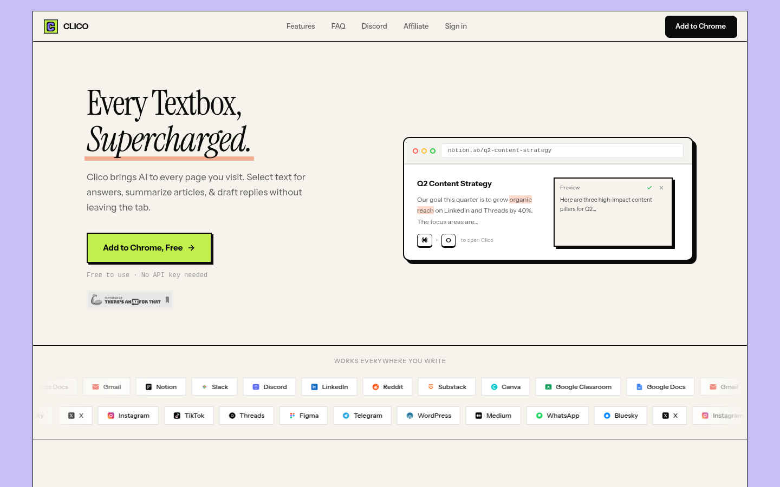Click the Canva chip
Image resolution: width=780 pixels, height=487 pixels.
coord(505,387)
